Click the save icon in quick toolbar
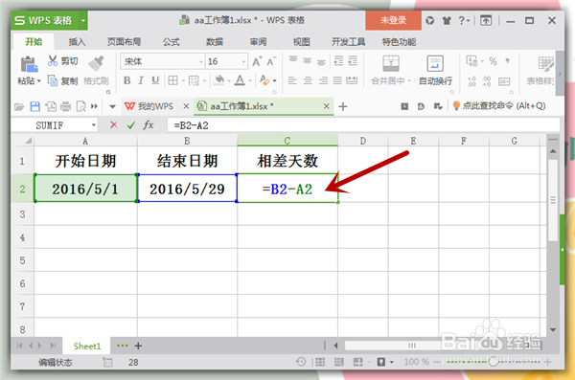575x380 pixels. (x=34, y=106)
